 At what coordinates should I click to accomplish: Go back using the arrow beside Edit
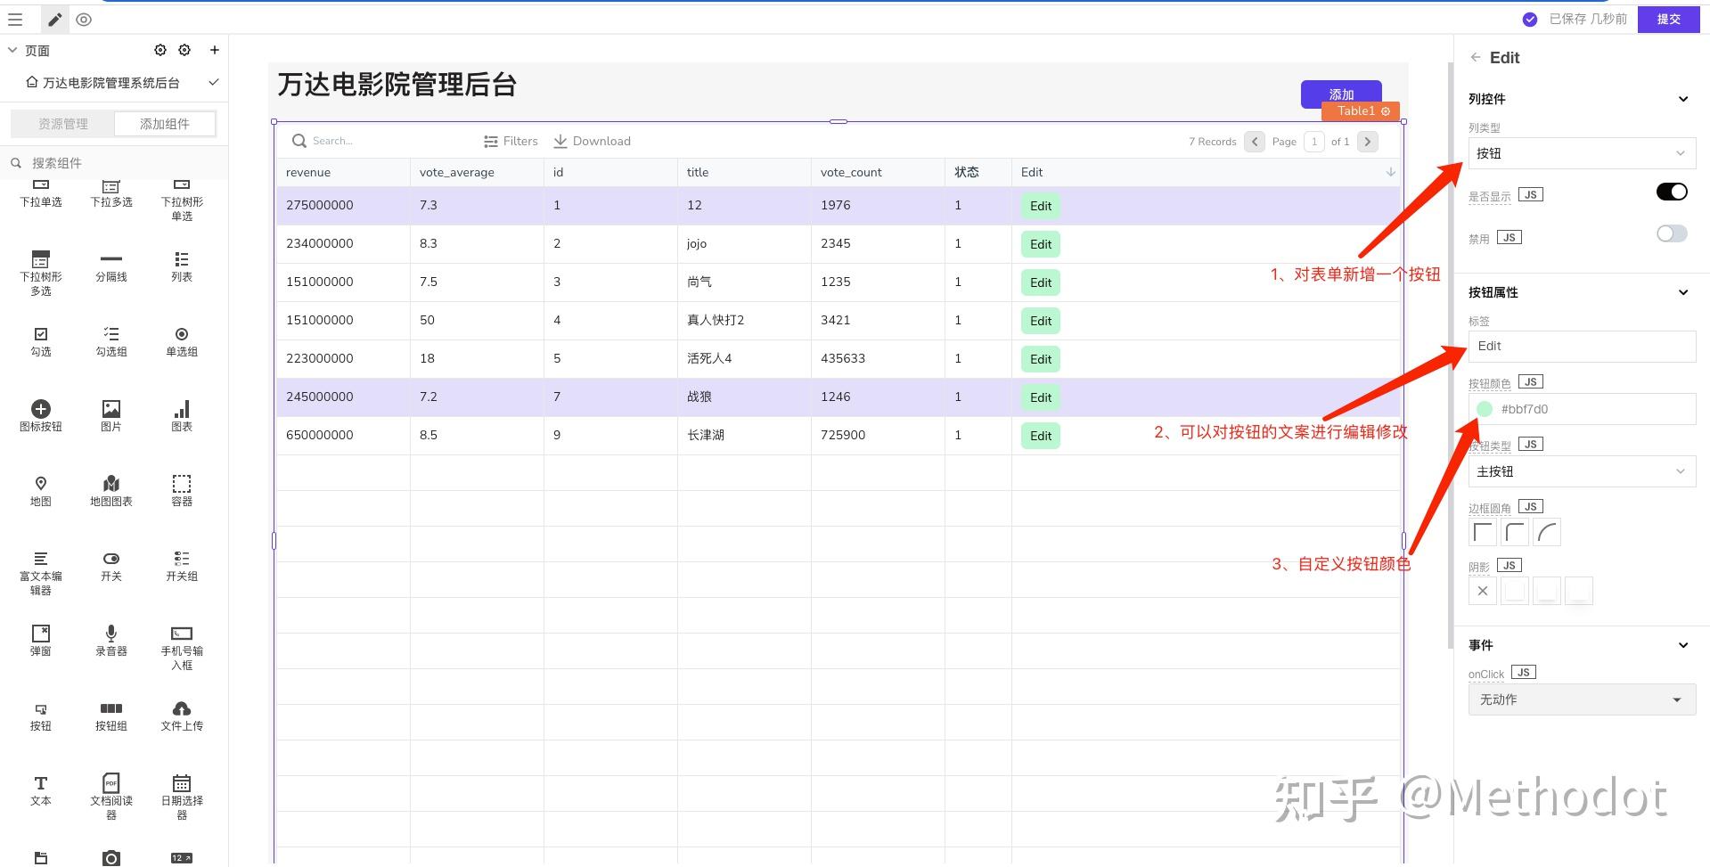[x=1476, y=57]
